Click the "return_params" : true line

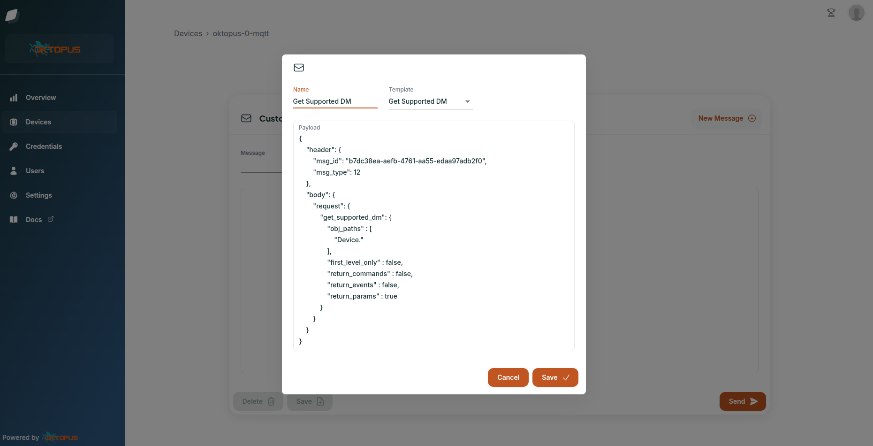(x=362, y=296)
